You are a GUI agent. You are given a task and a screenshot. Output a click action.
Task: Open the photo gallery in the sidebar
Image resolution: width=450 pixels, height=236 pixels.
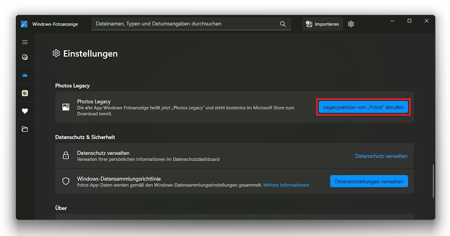[x=25, y=57]
